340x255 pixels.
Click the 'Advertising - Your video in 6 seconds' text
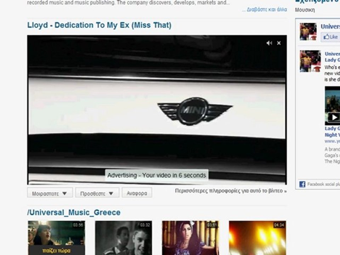click(x=157, y=175)
